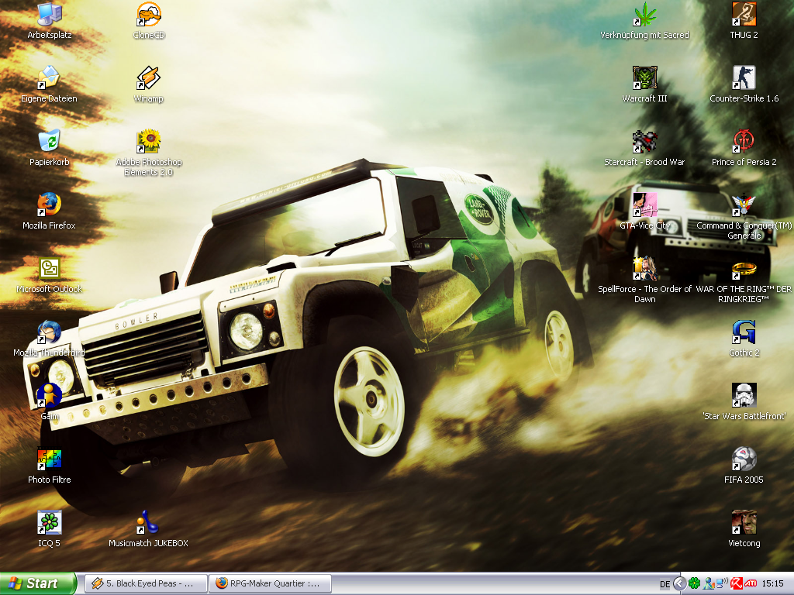Open the MSN Messenger tray icon
The image size is (794, 595).
pyautogui.click(x=709, y=583)
